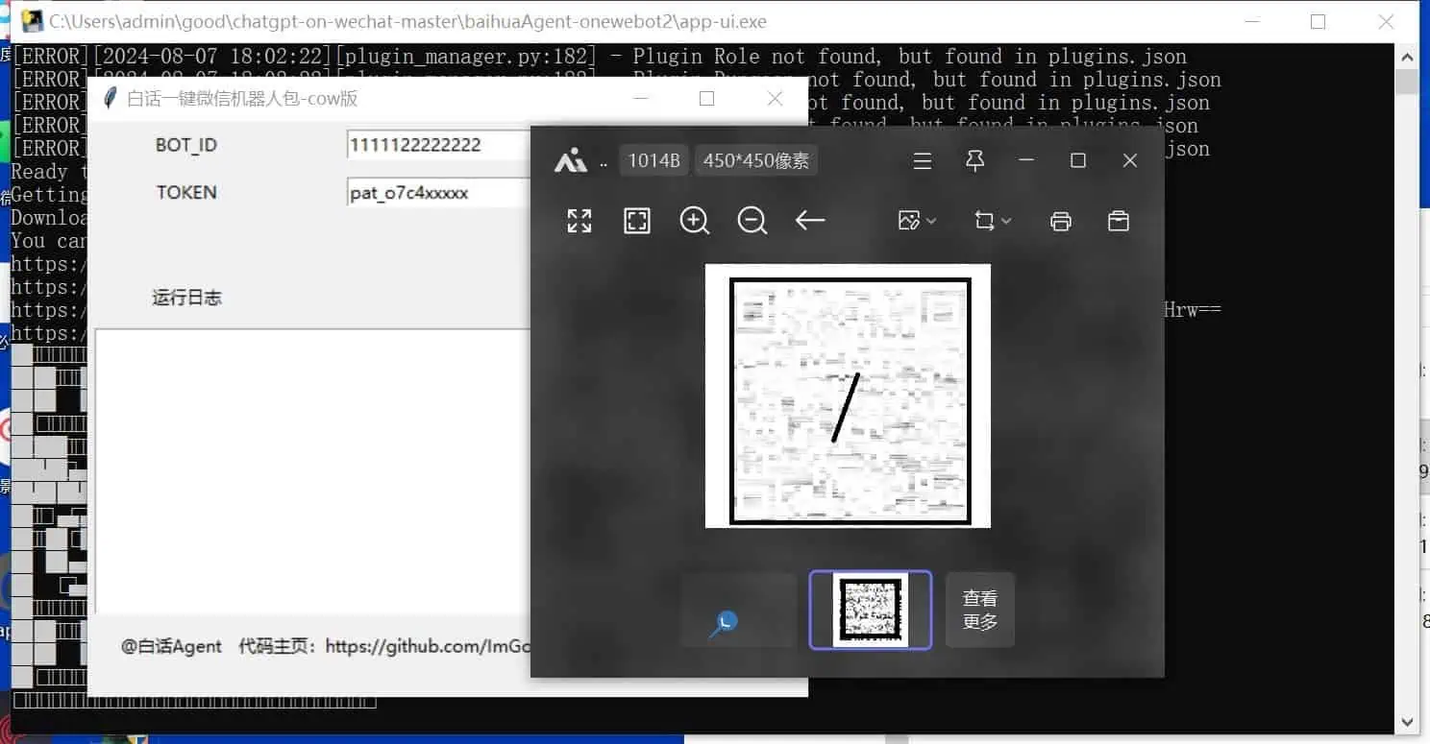Screen dimensions: 1430x744
Task: Zoom out with the magnifier minus icon
Action: pyautogui.click(x=752, y=221)
